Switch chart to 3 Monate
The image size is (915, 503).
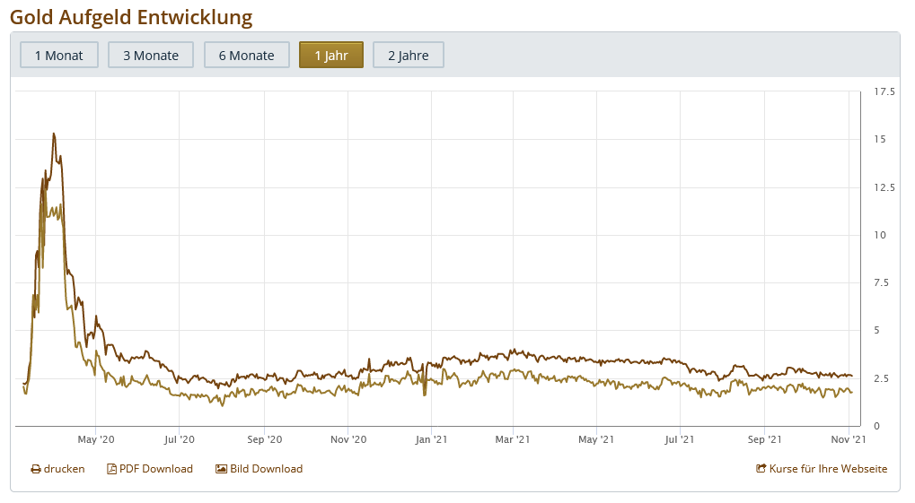pyautogui.click(x=151, y=55)
